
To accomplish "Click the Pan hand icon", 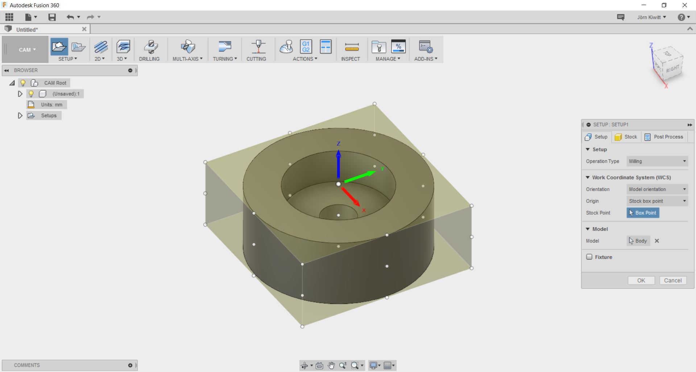I will pyautogui.click(x=331, y=365).
